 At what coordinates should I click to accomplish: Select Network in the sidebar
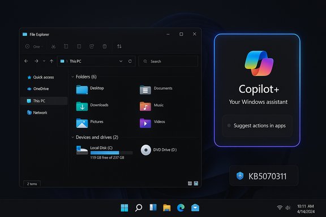pos(37,112)
